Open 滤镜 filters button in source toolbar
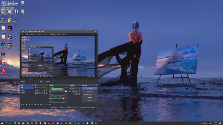Image resolution: width=223 pixels, height=125 pixels. click(x=48, y=82)
